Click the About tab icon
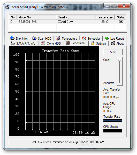Viewport: 137px width, 155px height. [113, 43]
